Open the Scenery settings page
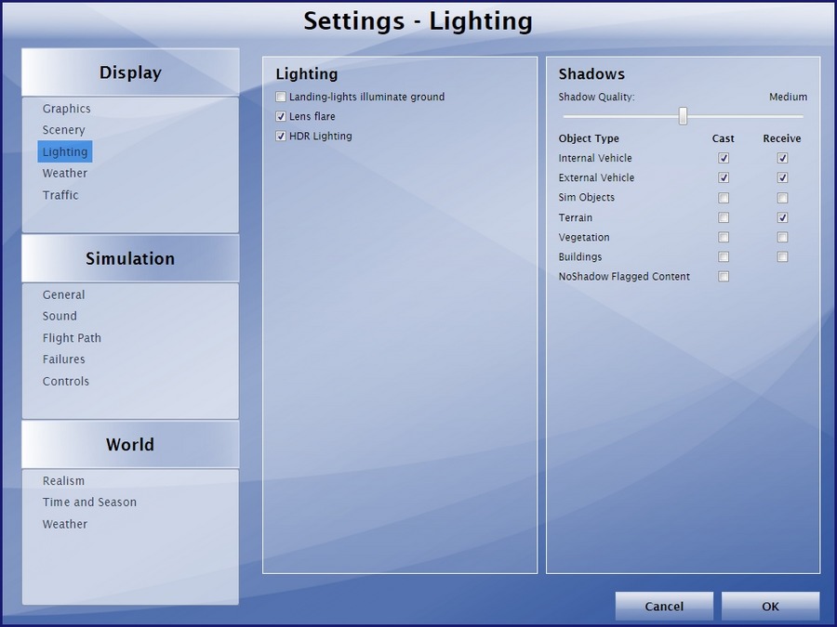 [63, 130]
